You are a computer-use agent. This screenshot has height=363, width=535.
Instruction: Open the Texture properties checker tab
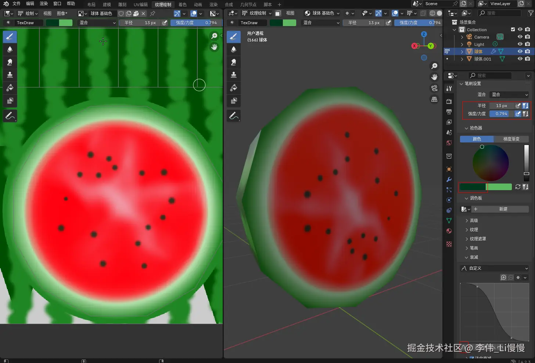449,244
